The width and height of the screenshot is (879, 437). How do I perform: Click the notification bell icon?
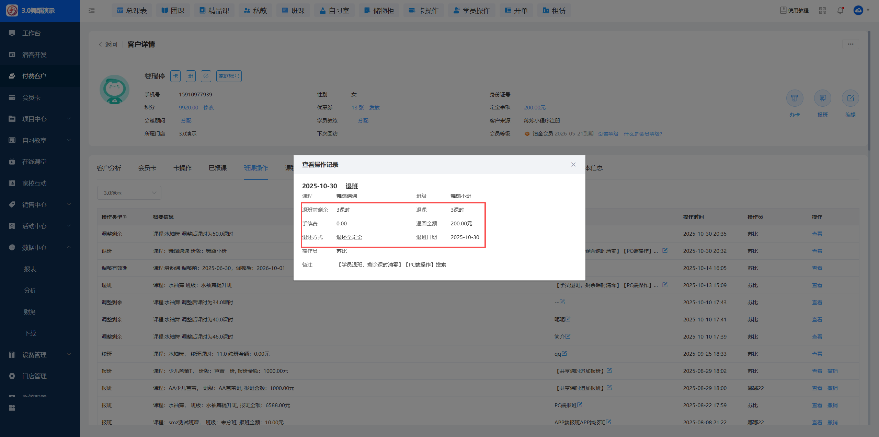(x=840, y=11)
